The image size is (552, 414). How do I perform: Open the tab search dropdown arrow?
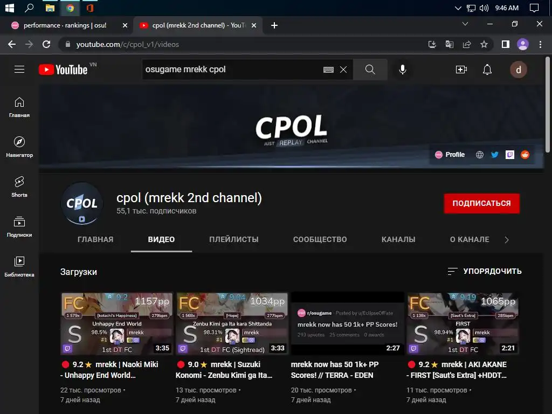click(x=465, y=24)
